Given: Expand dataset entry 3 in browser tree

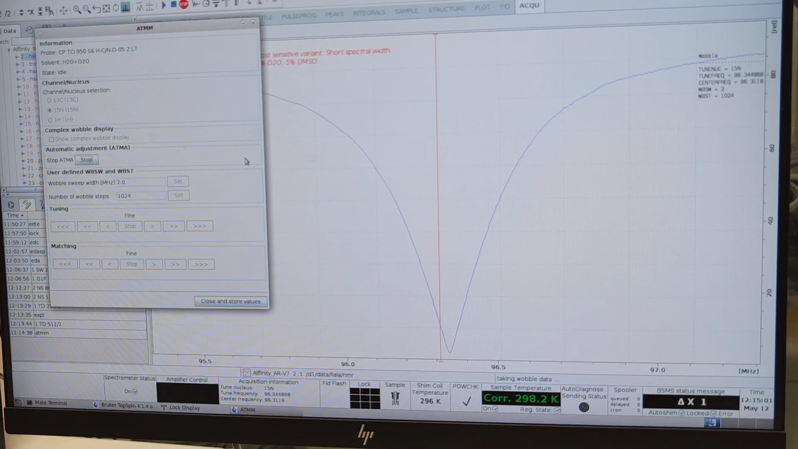Looking at the screenshot, I should [17, 64].
